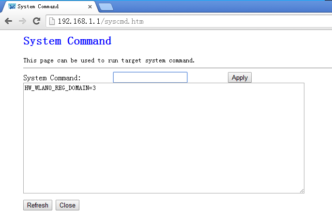
Task: Click the browser forward arrow
Action: [22, 21]
